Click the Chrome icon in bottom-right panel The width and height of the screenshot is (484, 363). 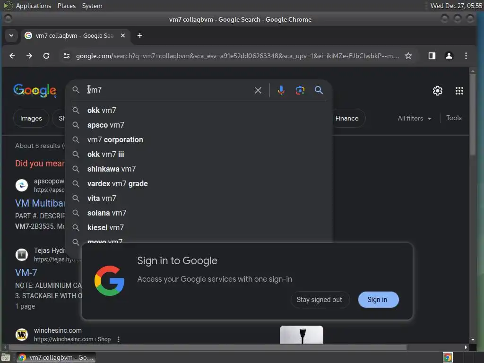point(448,357)
